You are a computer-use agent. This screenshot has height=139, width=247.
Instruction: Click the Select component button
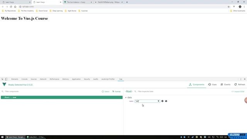105,92
